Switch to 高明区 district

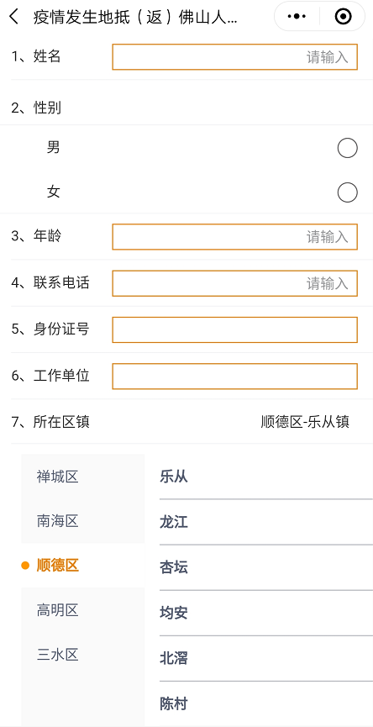[83, 610]
